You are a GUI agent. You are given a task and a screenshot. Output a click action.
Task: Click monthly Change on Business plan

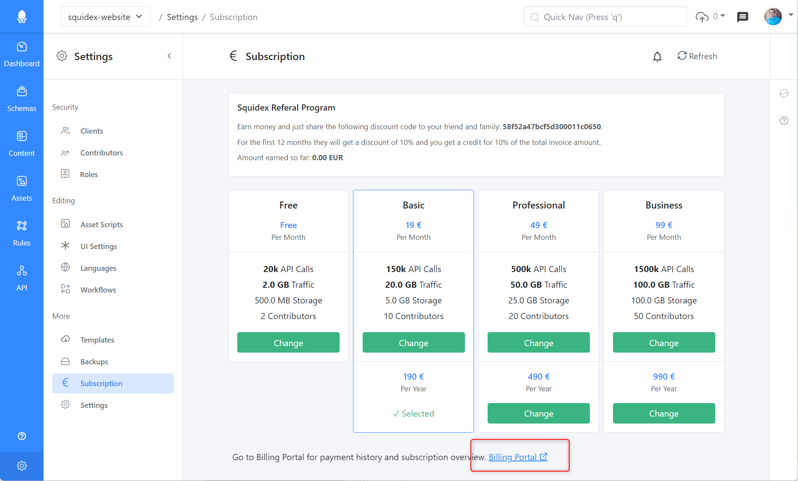tap(664, 343)
